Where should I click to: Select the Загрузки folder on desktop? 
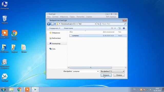tap(14, 48)
